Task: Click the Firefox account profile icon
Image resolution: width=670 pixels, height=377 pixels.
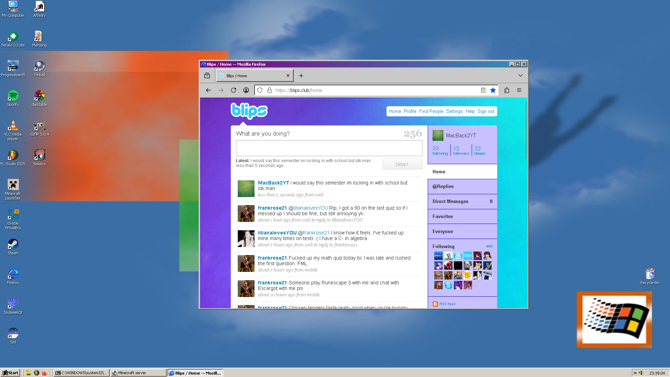Action: pos(246,90)
